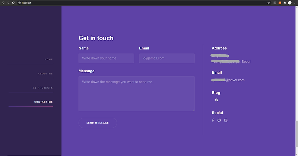The width and height of the screenshot is (298, 156).
Task: Visit the Tistory blog icon
Action: pyautogui.click(x=216, y=100)
